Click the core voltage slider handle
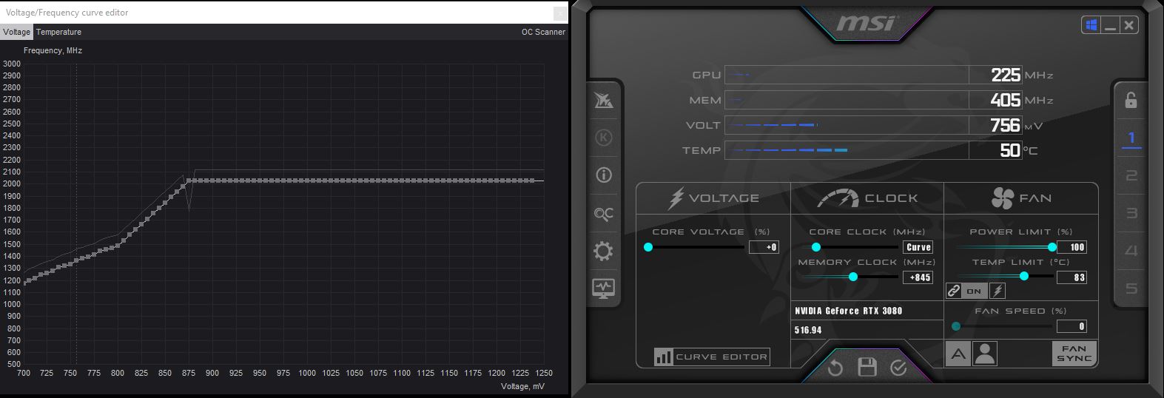 pos(648,247)
